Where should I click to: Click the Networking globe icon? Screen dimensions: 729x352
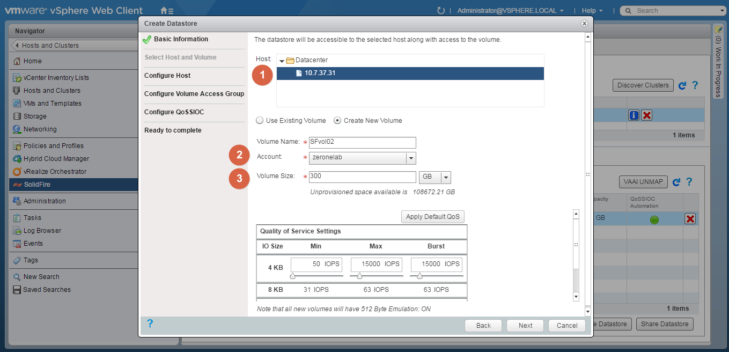coord(17,129)
